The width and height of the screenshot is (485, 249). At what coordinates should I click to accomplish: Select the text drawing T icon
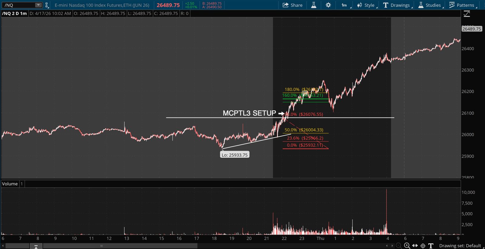(x=431, y=246)
